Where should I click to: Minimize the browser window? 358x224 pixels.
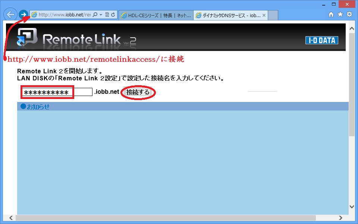324,4
